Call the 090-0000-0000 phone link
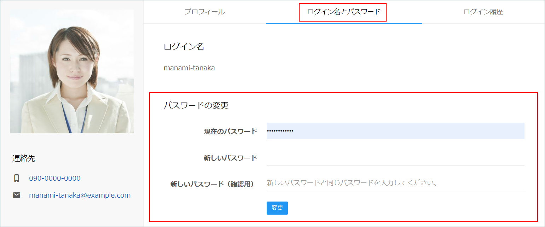 55,178
